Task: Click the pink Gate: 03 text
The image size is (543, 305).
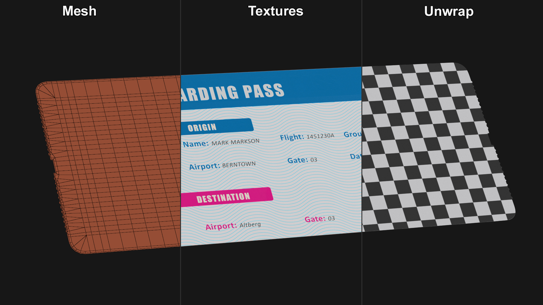Action: 320,219
